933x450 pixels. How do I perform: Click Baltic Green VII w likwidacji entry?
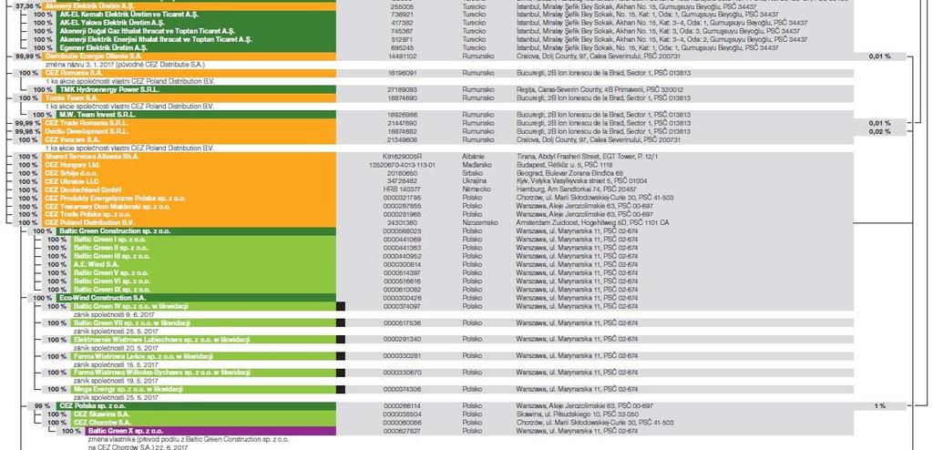tap(132, 322)
